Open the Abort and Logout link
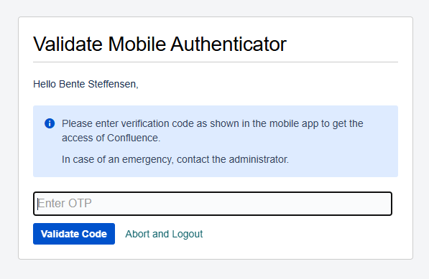 point(164,234)
